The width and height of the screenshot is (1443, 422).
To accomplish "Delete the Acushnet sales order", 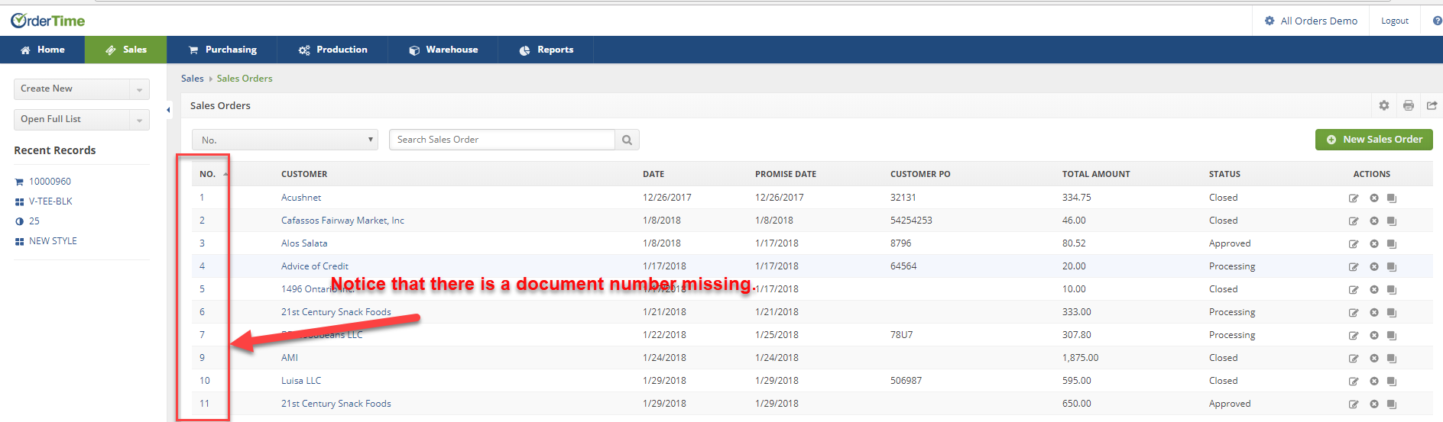I will click(x=1373, y=198).
